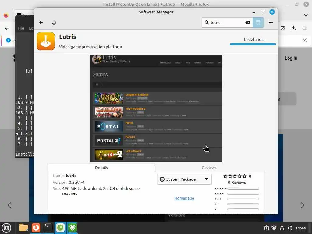Click the green shield taskbar icon
The width and height of the screenshot is (312, 234).
pos(72,228)
